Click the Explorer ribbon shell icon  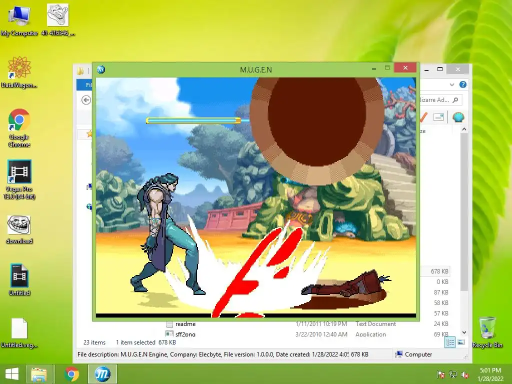458,117
